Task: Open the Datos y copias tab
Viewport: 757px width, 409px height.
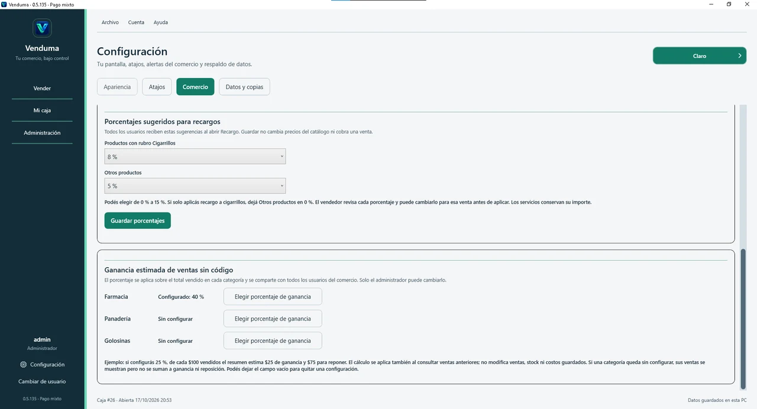Action: click(x=244, y=87)
